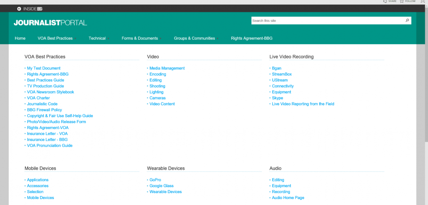The height and width of the screenshot is (205, 428).
Task: Open the Technical navigation menu
Action: (x=97, y=38)
